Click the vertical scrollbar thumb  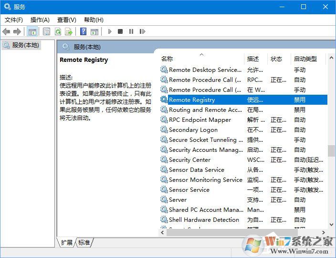point(331,151)
